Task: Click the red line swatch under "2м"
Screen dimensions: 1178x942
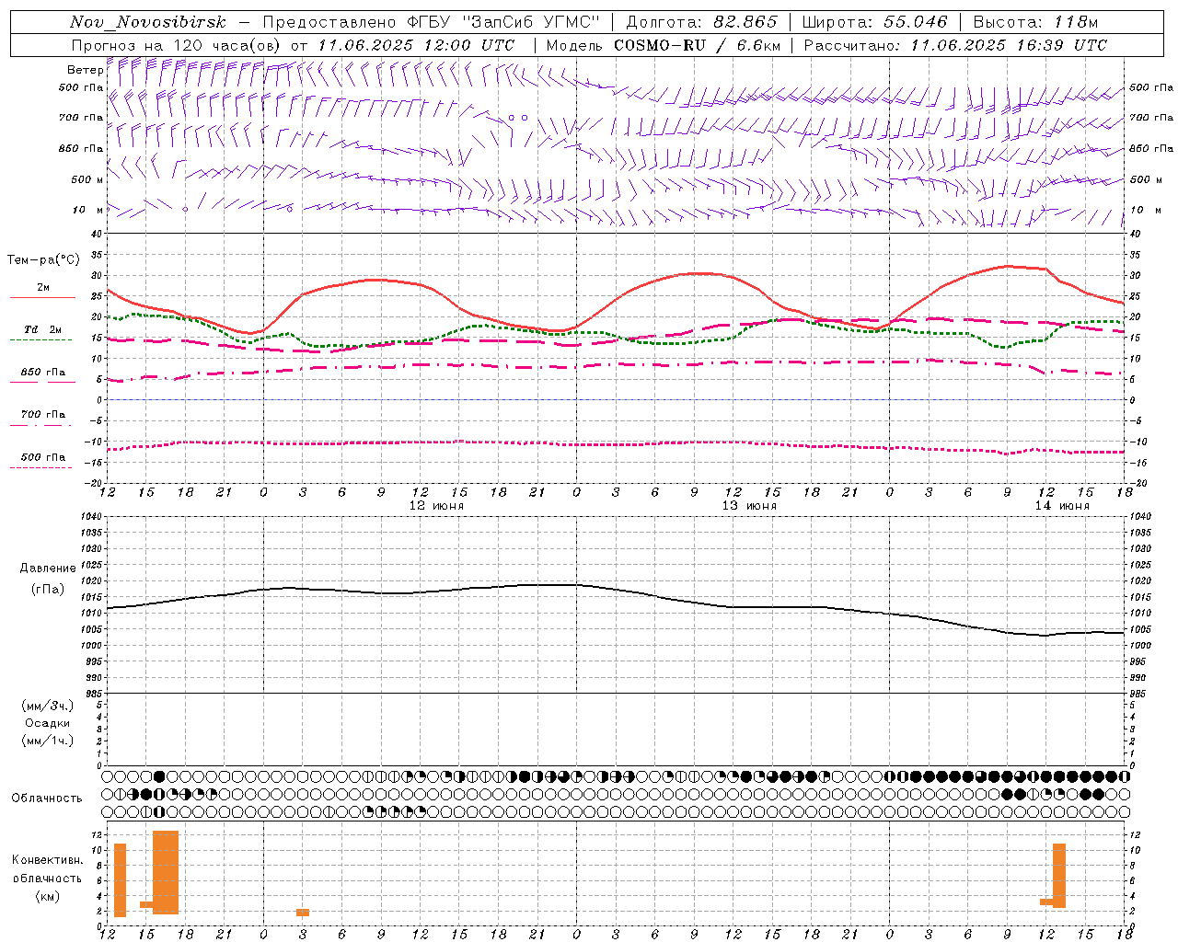Action: pos(42,297)
